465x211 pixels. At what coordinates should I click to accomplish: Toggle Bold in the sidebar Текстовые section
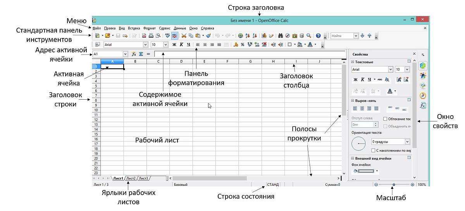tap(355, 80)
